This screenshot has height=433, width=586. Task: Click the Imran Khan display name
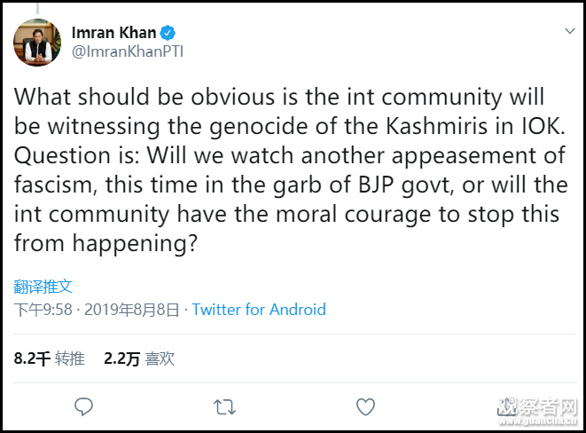click(113, 34)
